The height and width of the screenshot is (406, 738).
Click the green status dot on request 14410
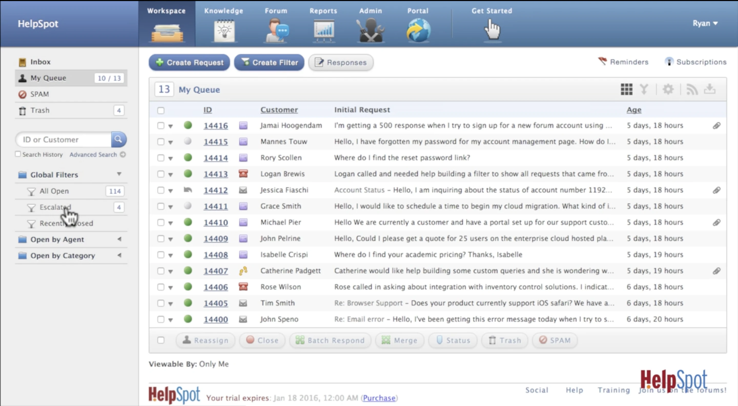point(188,222)
